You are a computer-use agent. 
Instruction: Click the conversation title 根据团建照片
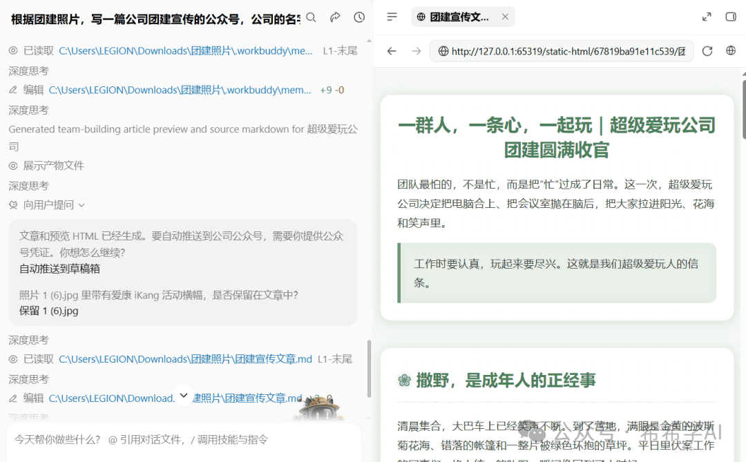tap(155, 19)
